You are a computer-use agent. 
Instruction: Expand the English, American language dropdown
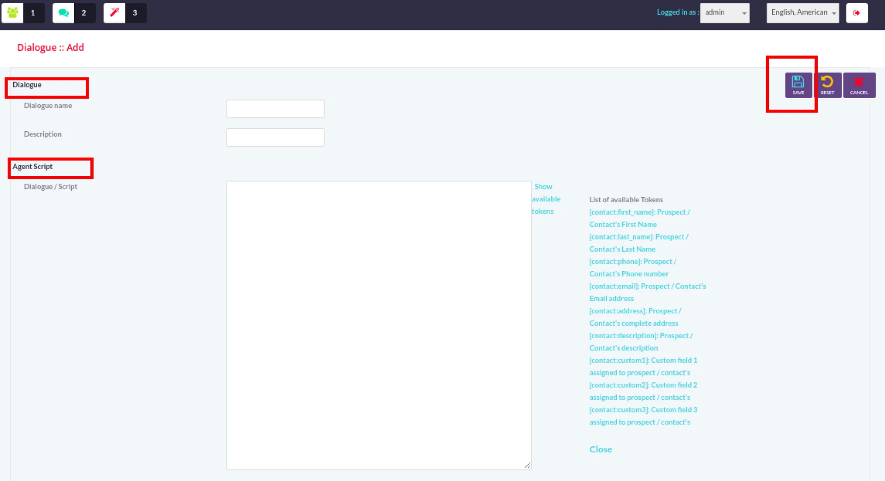802,13
